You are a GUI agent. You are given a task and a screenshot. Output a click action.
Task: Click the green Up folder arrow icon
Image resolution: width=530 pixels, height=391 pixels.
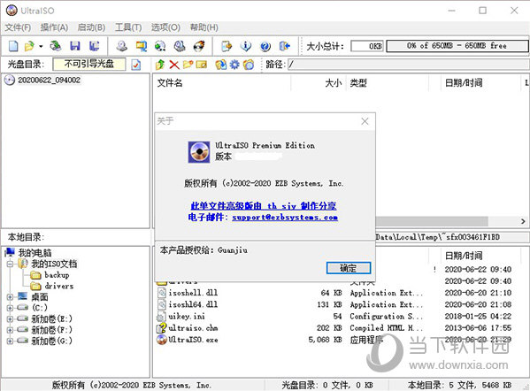click(x=160, y=65)
